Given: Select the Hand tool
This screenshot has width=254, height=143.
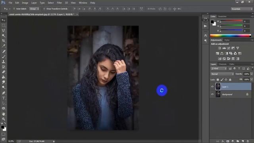Looking at the screenshot, I should click(x=4, y=114).
